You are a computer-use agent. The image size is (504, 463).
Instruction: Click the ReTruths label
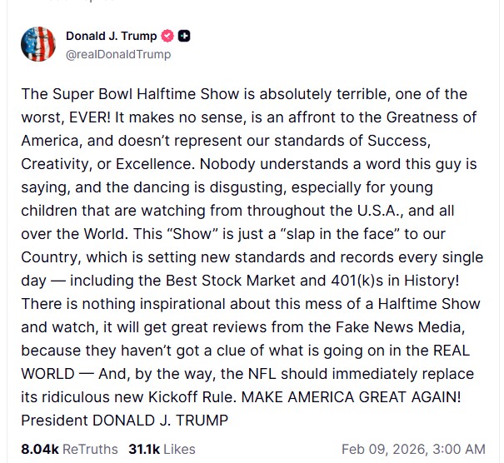[x=91, y=449]
